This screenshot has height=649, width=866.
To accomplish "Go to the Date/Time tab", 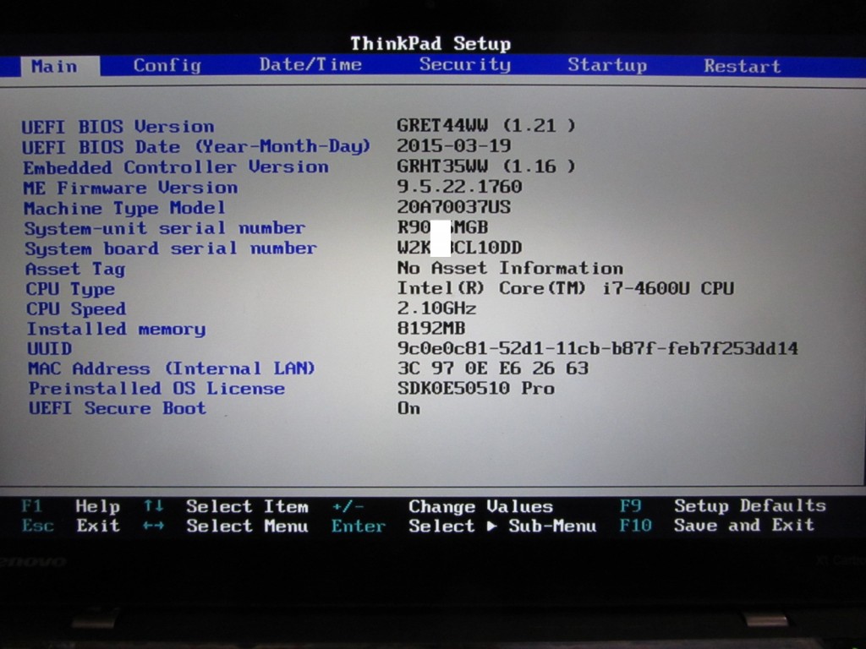I will pyautogui.click(x=310, y=64).
